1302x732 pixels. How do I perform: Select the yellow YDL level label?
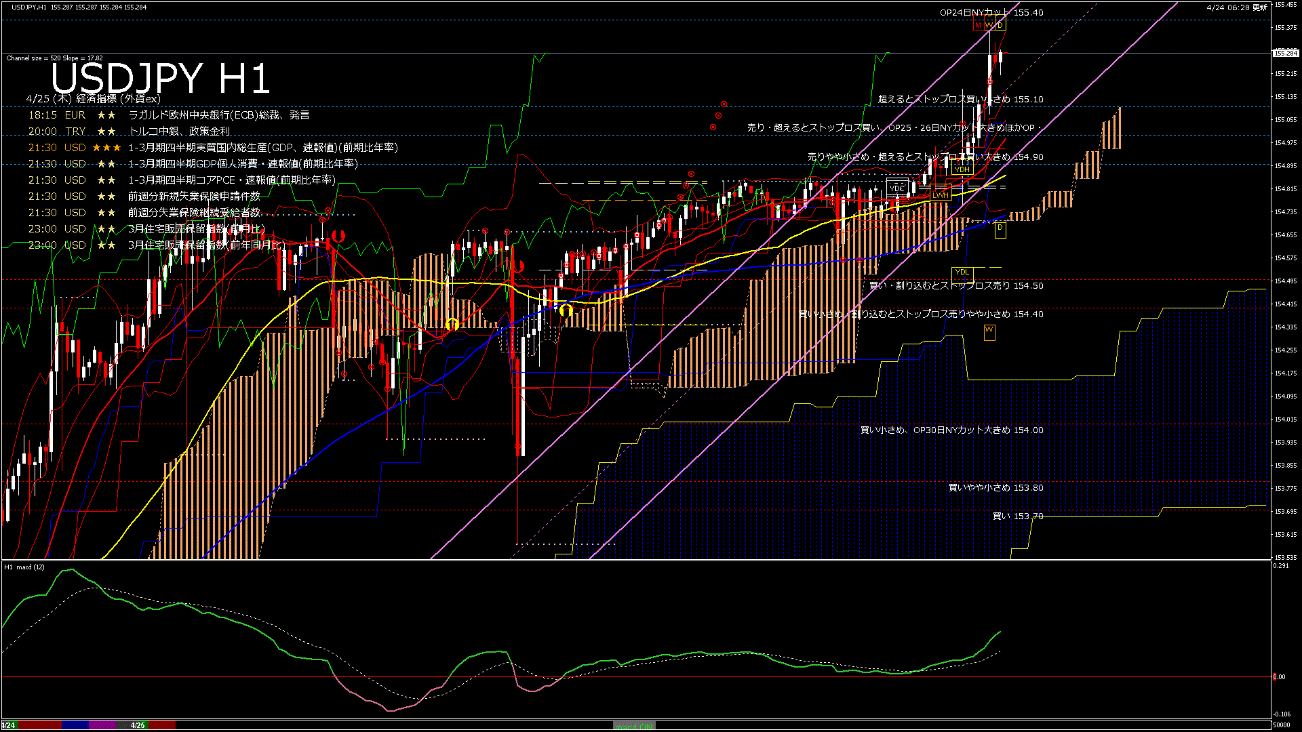(x=962, y=272)
